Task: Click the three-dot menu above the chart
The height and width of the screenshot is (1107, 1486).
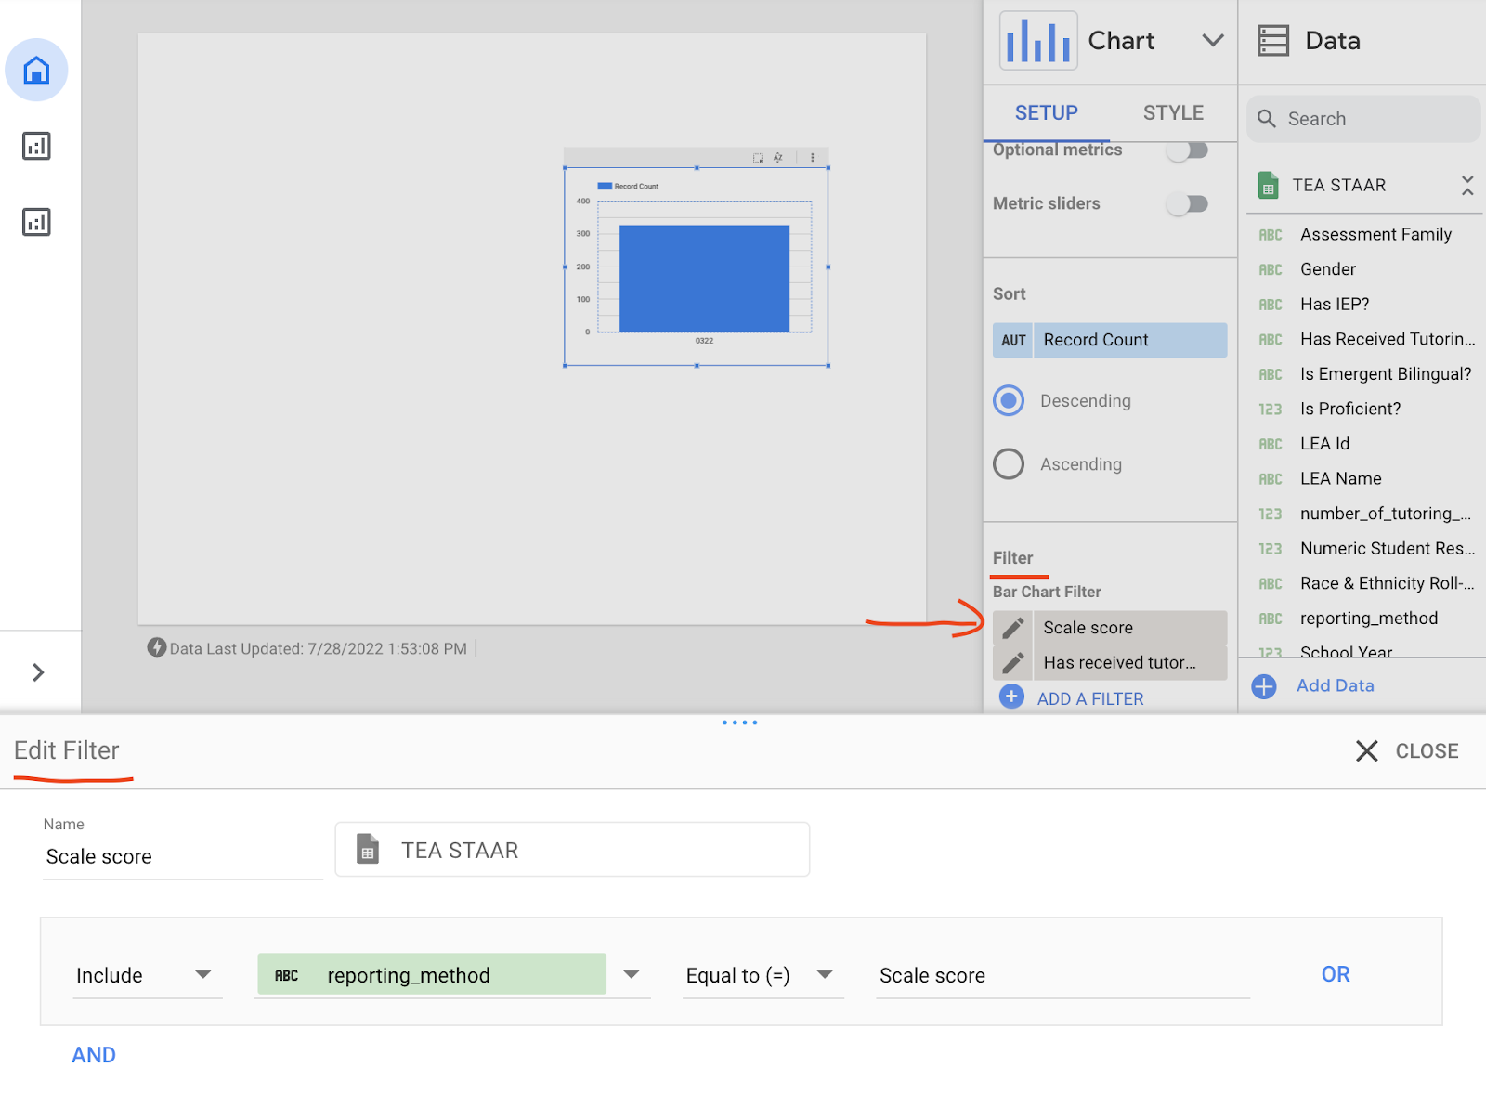Action: (x=814, y=157)
